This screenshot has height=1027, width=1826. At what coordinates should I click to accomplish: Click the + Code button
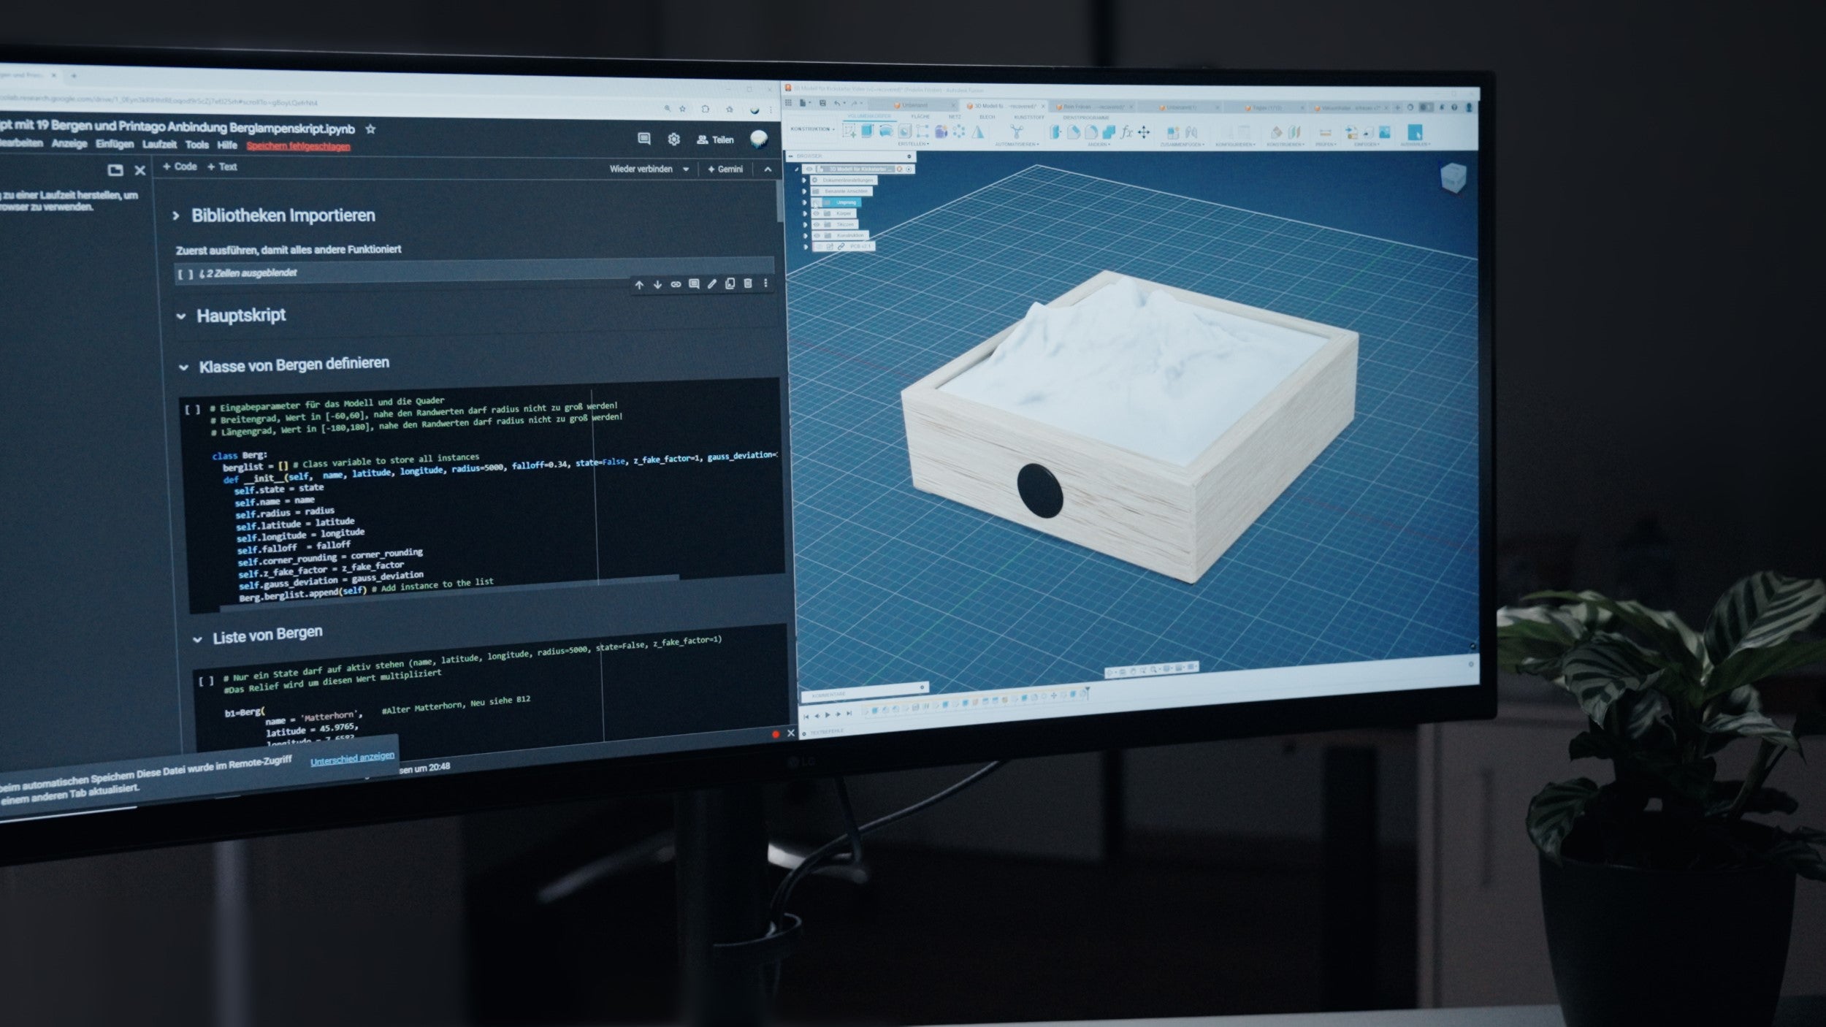(x=180, y=167)
